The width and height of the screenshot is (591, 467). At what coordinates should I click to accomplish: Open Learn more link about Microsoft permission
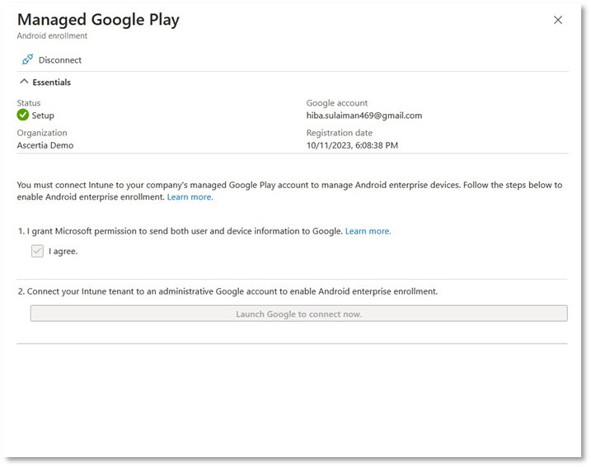coord(368,231)
